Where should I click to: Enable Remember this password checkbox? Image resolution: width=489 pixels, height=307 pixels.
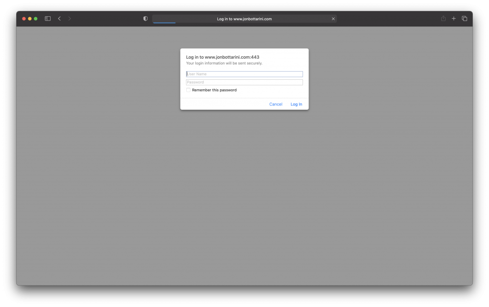click(188, 90)
